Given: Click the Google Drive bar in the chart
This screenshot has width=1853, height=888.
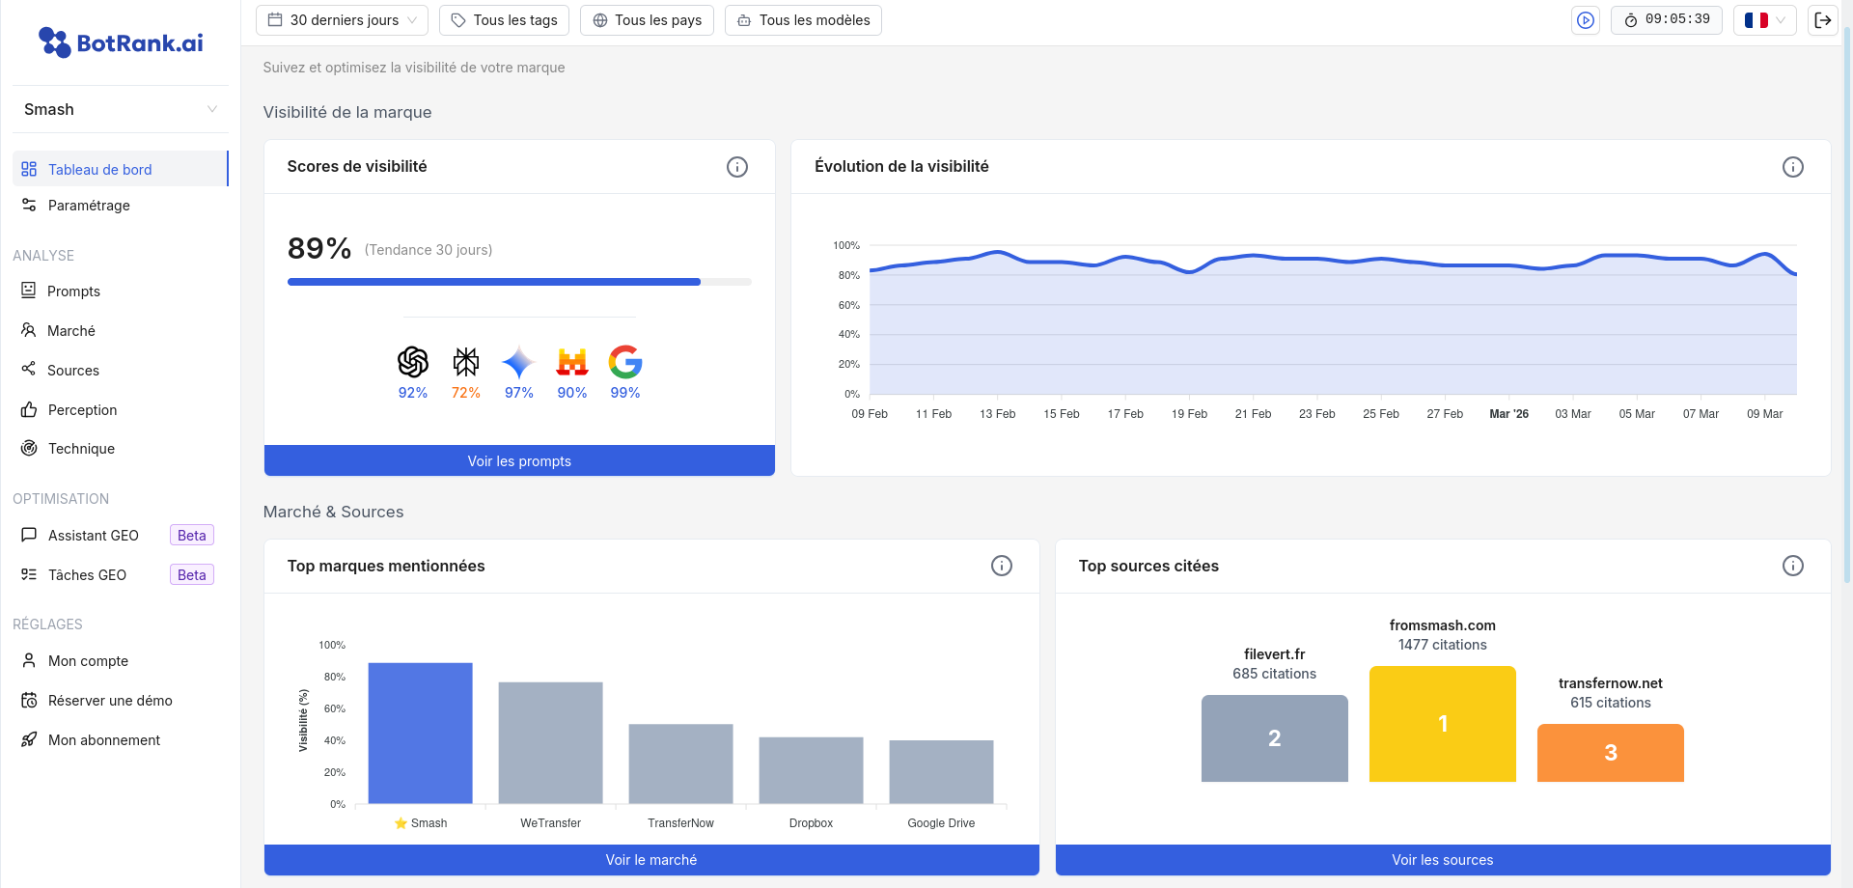Looking at the screenshot, I should click(x=942, y=772).
